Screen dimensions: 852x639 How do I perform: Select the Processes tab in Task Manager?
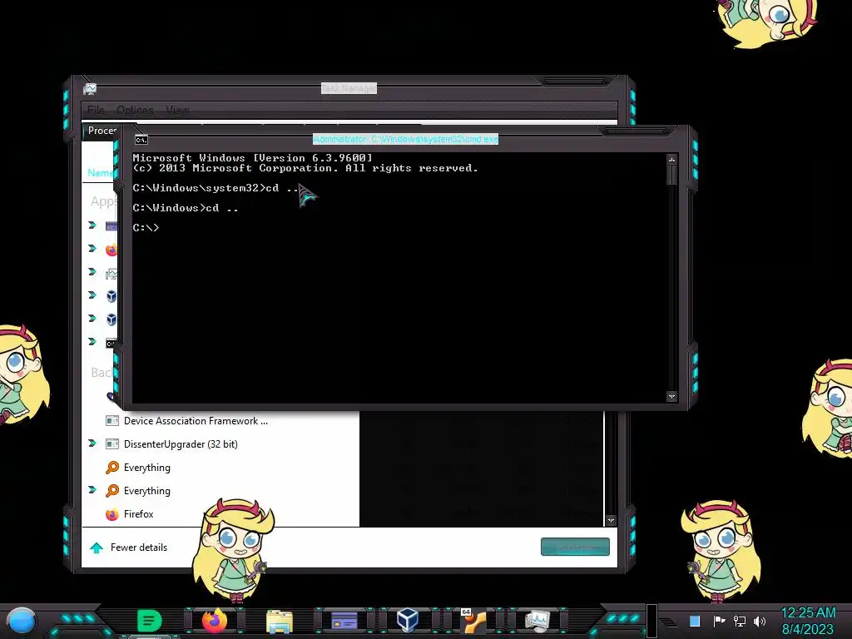pyautogui.click(x=102, y=131)
